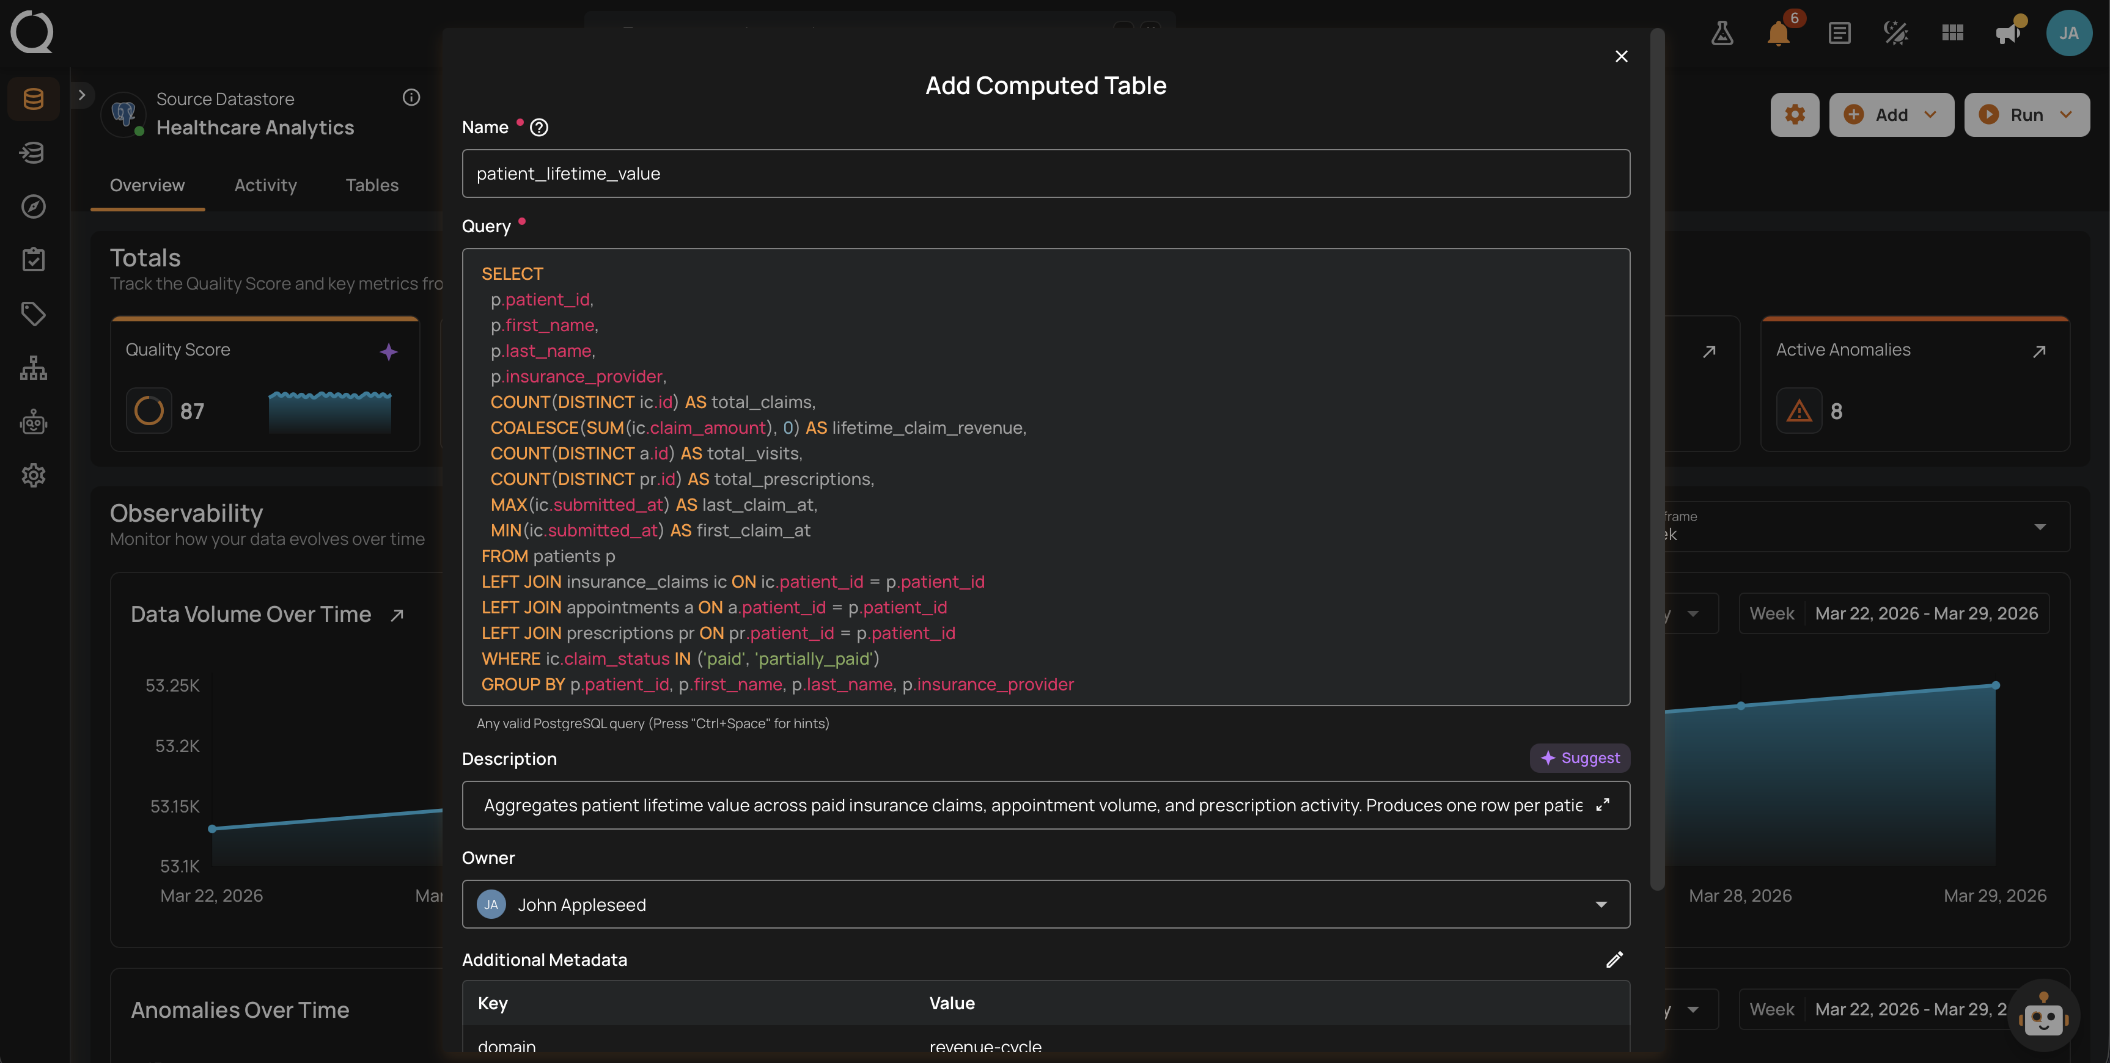Screen dimensions: 2110x1063
Task: Click the Active Anomalies warning icon
Action: [1799, 411]
